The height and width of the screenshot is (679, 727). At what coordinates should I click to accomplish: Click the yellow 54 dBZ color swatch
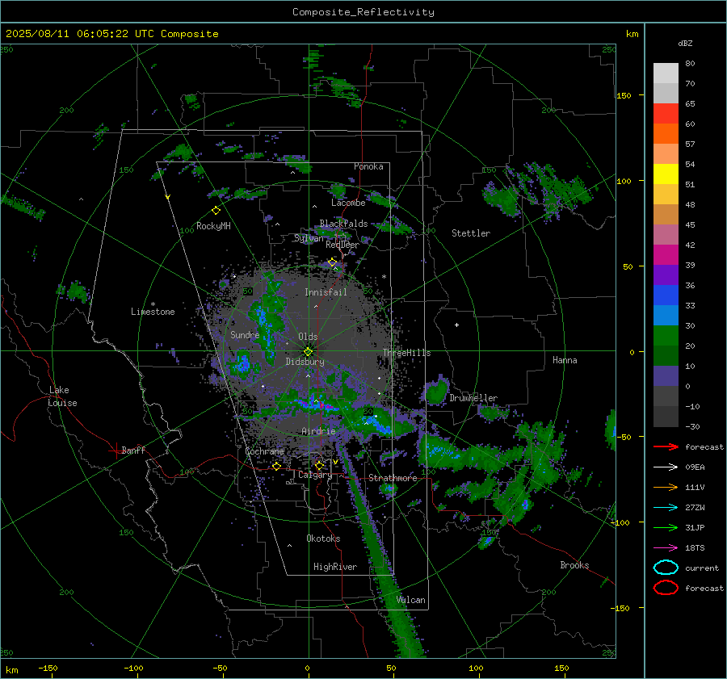point(666,174)
